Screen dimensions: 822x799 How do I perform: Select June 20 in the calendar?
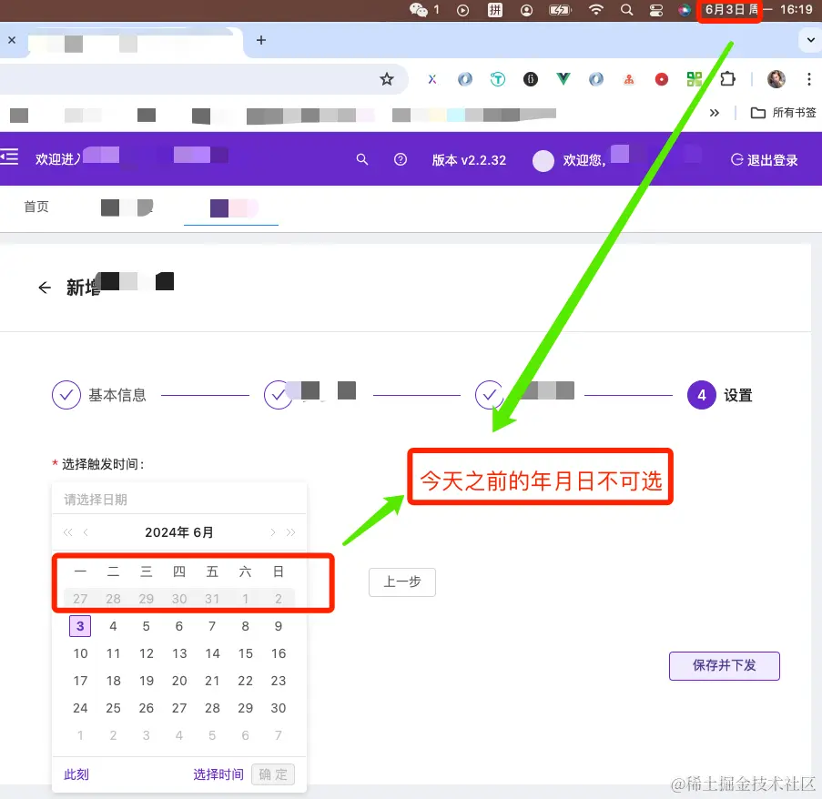point(179,681)
